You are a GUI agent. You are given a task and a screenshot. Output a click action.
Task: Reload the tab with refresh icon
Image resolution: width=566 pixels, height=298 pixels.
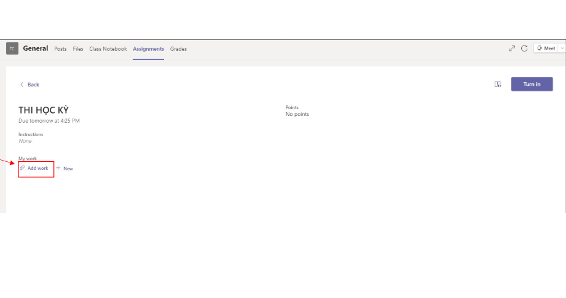pos(524,48)
